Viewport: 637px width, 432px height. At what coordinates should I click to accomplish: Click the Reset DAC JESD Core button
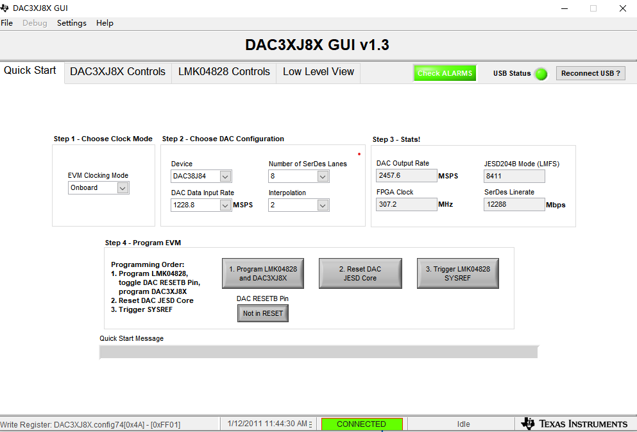point(361,273)
